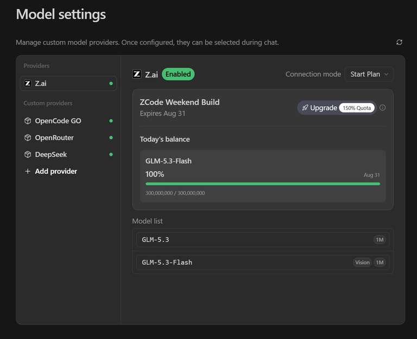The width and height of the screenshot is (417, 339).
Task: Open the GLM-5.3-Flash model row
Action: point(263,263)
